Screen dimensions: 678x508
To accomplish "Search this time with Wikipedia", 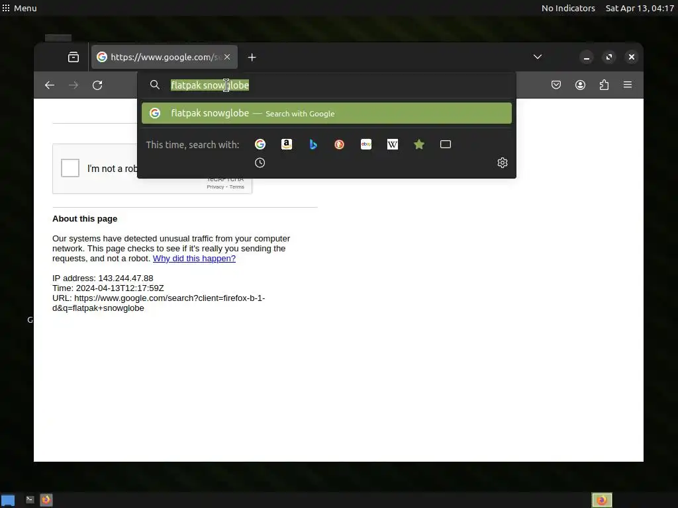I will pos(393,144).
